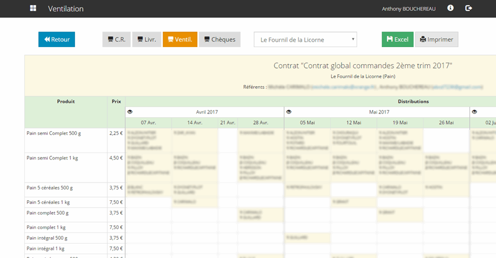Click the Produit column header
Screen dimensions: 496x258
click(x=65, y=101)
